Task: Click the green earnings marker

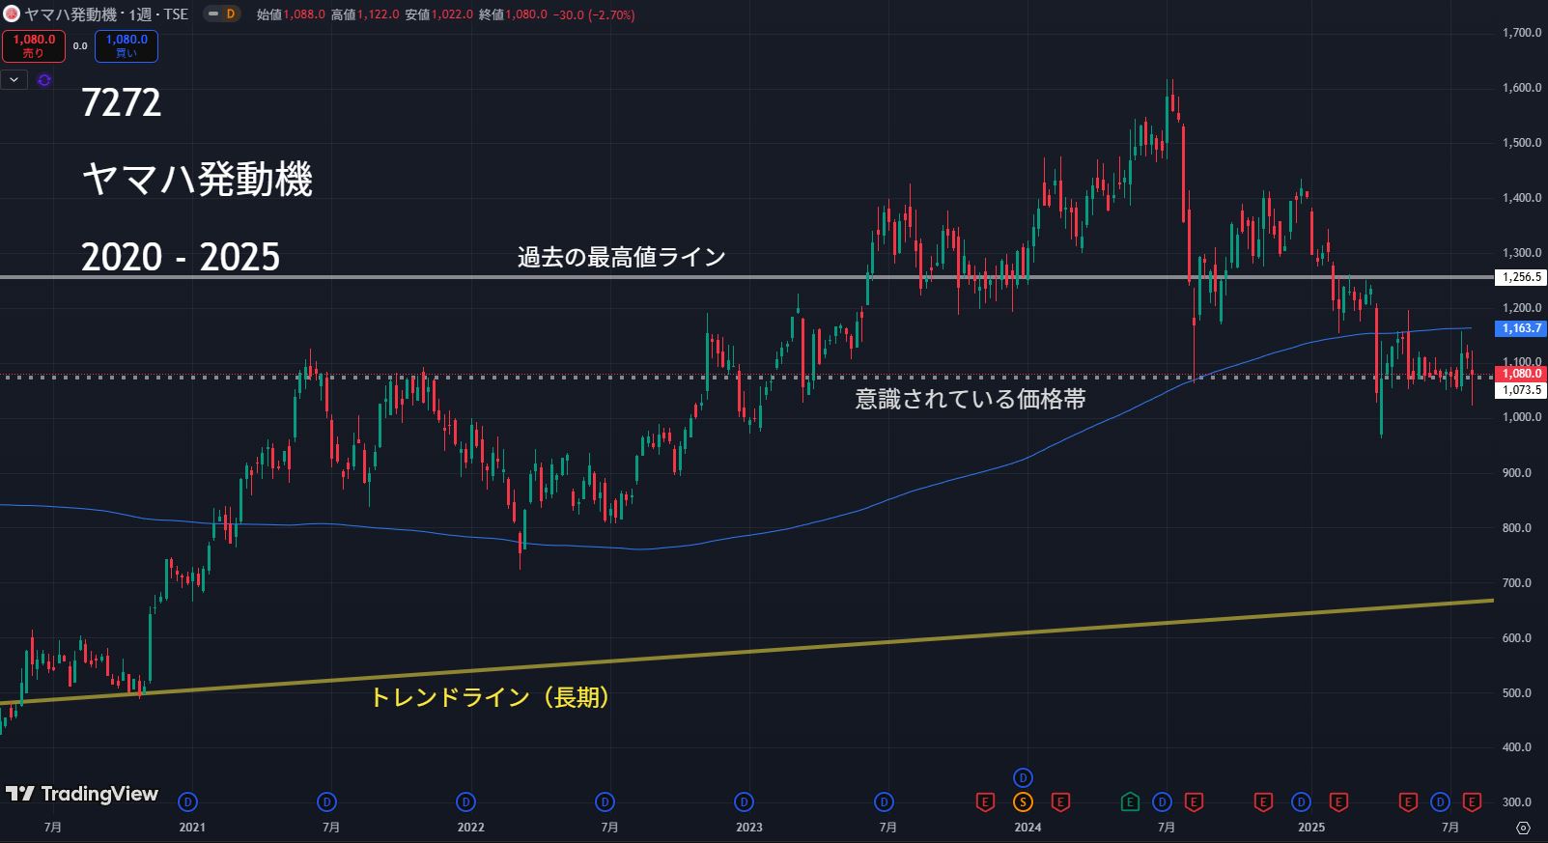Action: tap(1130, 801)
